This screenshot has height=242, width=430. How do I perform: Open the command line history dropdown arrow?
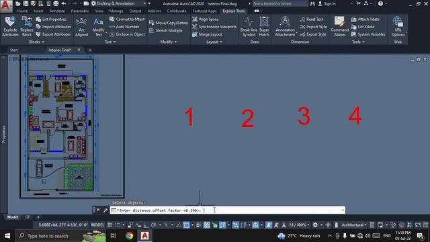343,210
